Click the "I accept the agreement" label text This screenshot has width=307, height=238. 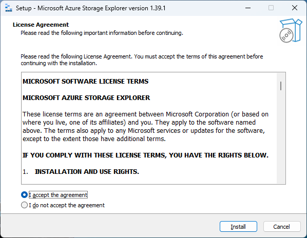click(58, 195)
